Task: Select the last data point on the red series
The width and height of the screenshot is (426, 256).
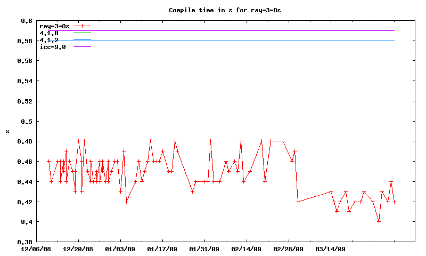Action: click(394, 202)
